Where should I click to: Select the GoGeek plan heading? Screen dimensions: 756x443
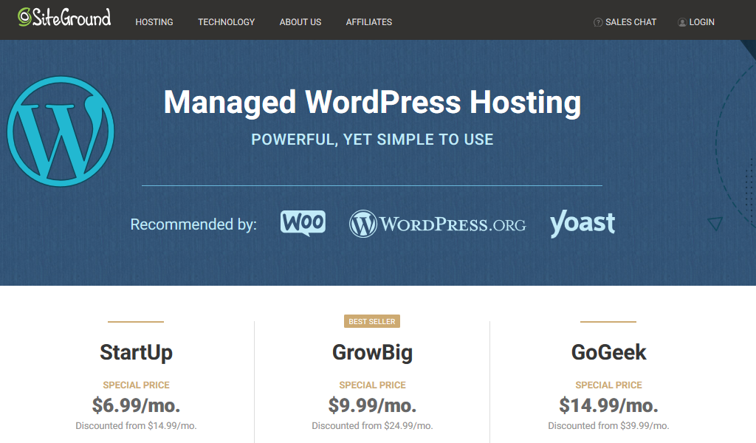(x=608, y=352)
